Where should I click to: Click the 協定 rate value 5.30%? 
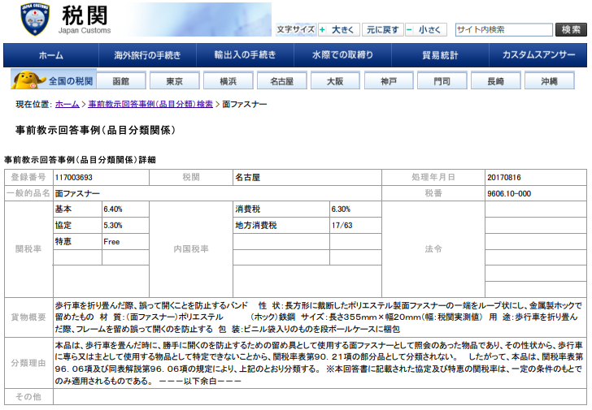tap(113, 226)
